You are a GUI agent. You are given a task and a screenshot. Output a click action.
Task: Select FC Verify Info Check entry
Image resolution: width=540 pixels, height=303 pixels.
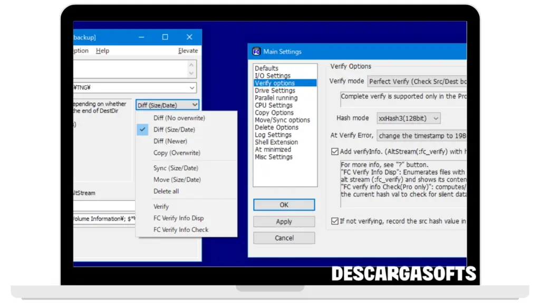[x=180, y=230]
